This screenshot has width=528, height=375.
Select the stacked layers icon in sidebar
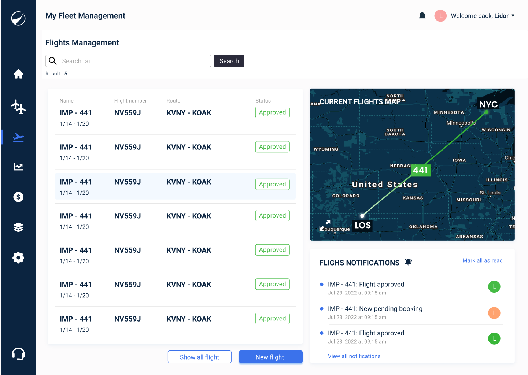point(18,227)
